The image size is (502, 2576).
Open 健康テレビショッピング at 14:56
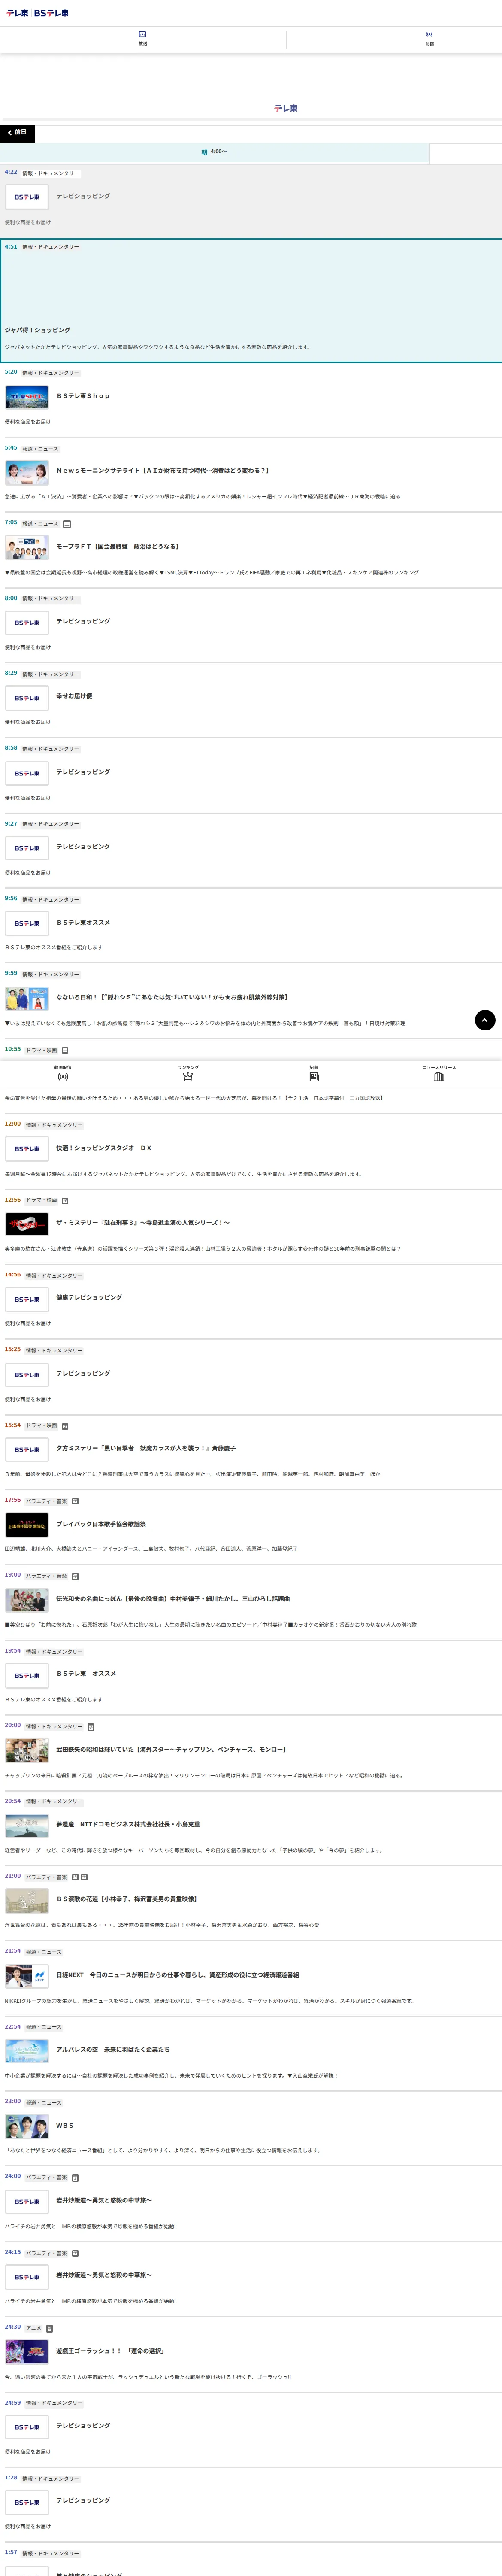[89, 1297]
